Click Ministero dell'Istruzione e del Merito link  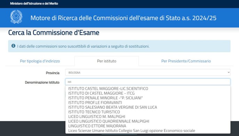[x=34, y=3]
